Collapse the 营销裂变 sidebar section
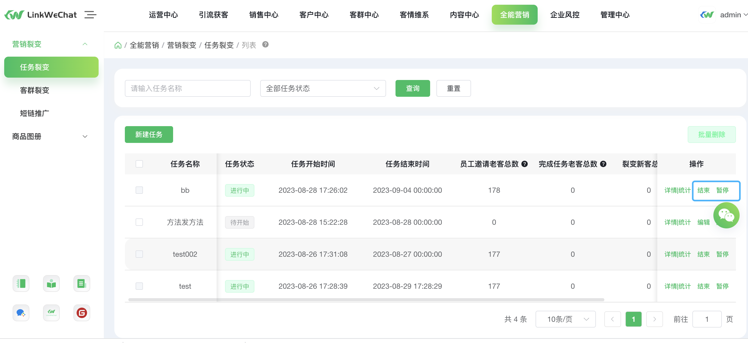The image size is (748, 343). 85,44
